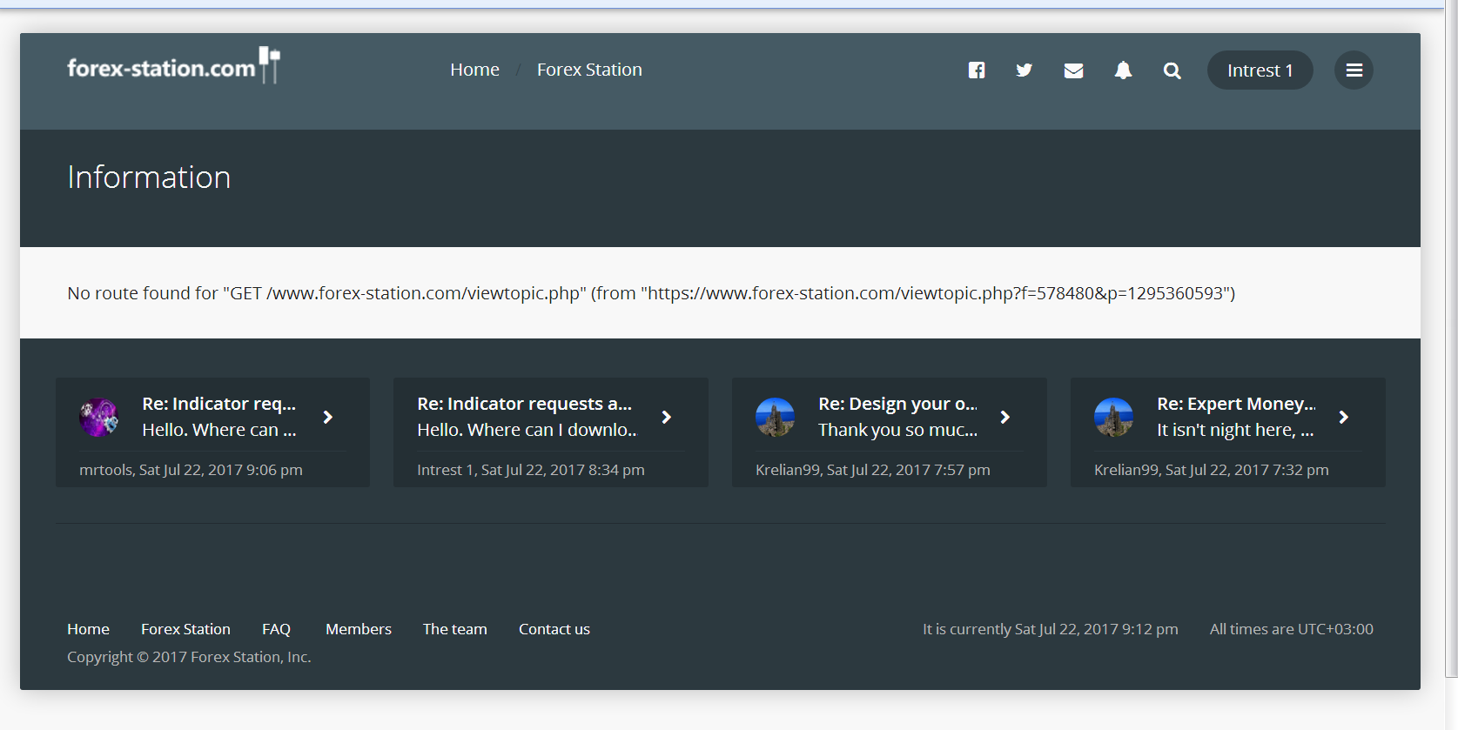Image resolution: width=1458 pixels, height=730 pixels.
Task: Click "mrtools, Sat Jul 22, 2017 9:06 pm" text
Action: (x=191, y=470)
